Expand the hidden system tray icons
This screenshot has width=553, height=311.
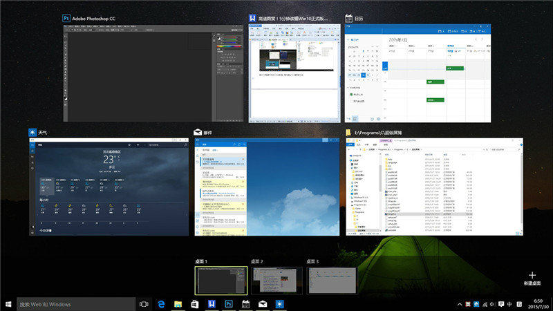tap(460, 304)
